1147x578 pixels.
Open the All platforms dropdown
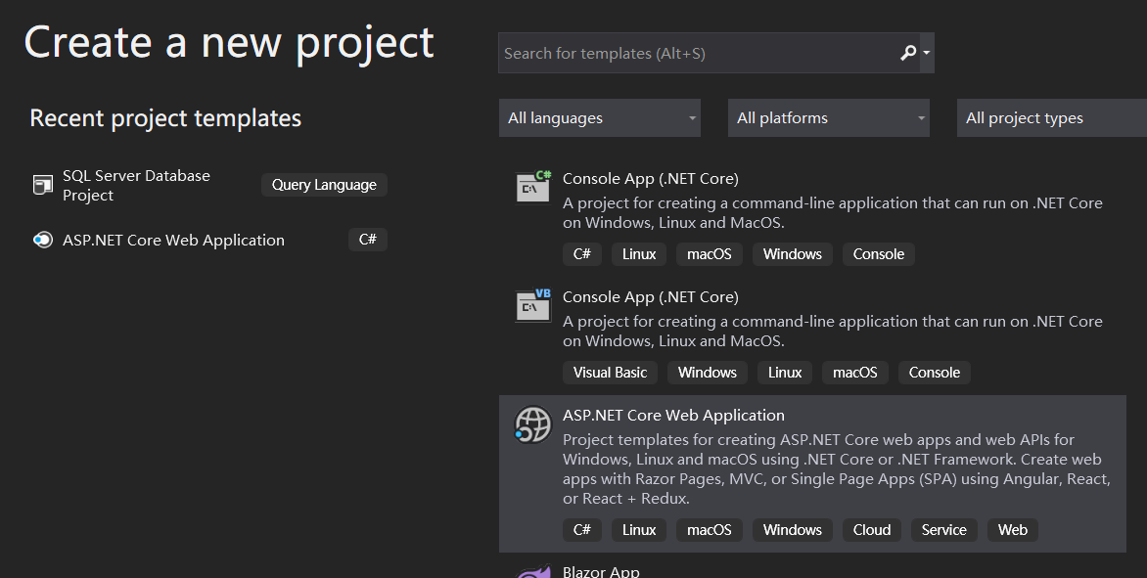click(x=829, y=117)
